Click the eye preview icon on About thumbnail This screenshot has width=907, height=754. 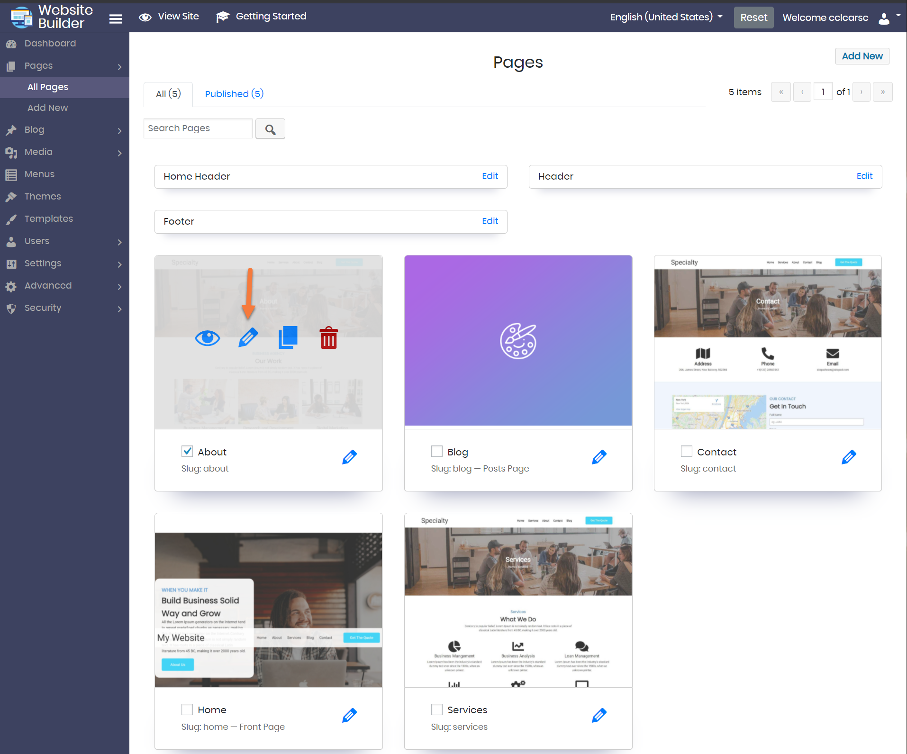[207, 338]
